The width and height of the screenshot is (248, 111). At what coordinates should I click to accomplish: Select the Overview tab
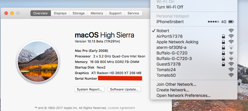click(40, 13)
